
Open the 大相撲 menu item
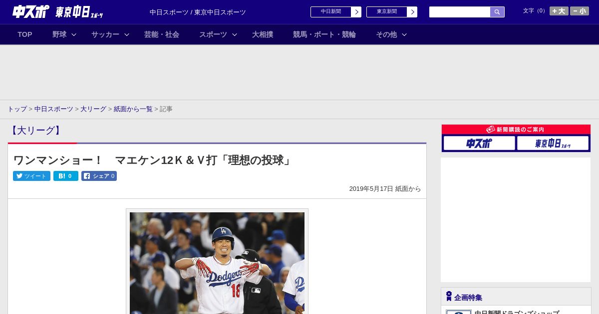click(x=263, y=34)
